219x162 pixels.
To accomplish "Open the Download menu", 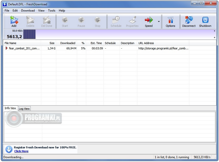I will pos(28,11).
